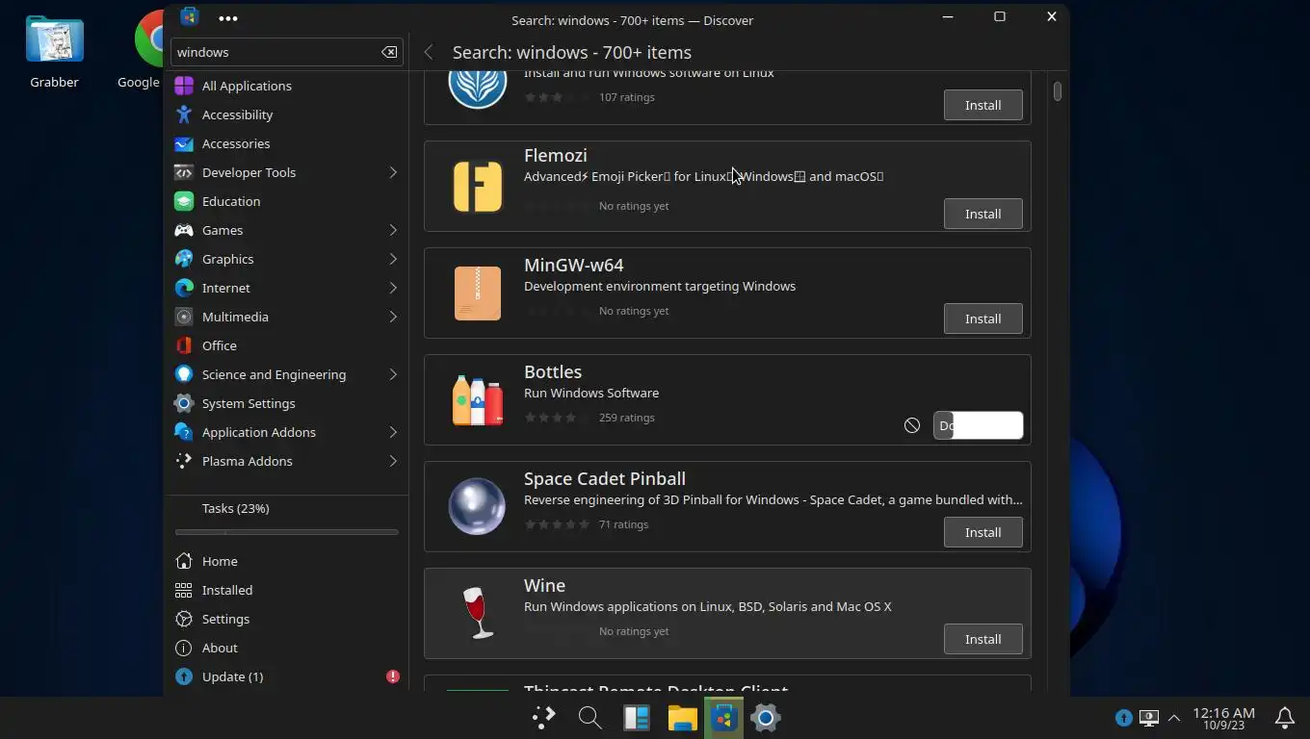Click the Wine glass app icon
The image size is (1310, 739).
pos(478,613)
